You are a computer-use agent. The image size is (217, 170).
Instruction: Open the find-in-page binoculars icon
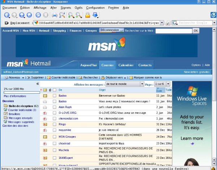coord(62,15)
